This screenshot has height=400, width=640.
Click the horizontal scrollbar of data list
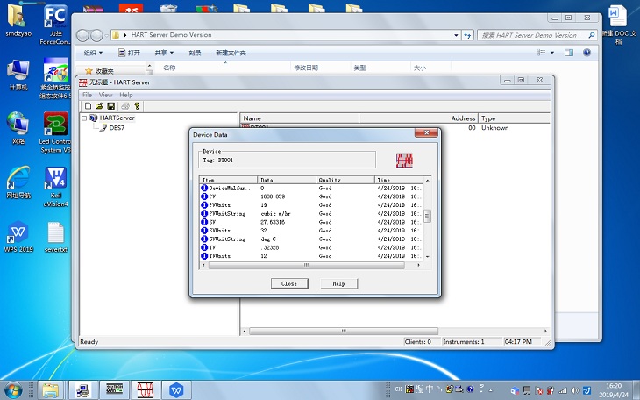[x=307, y=265]
